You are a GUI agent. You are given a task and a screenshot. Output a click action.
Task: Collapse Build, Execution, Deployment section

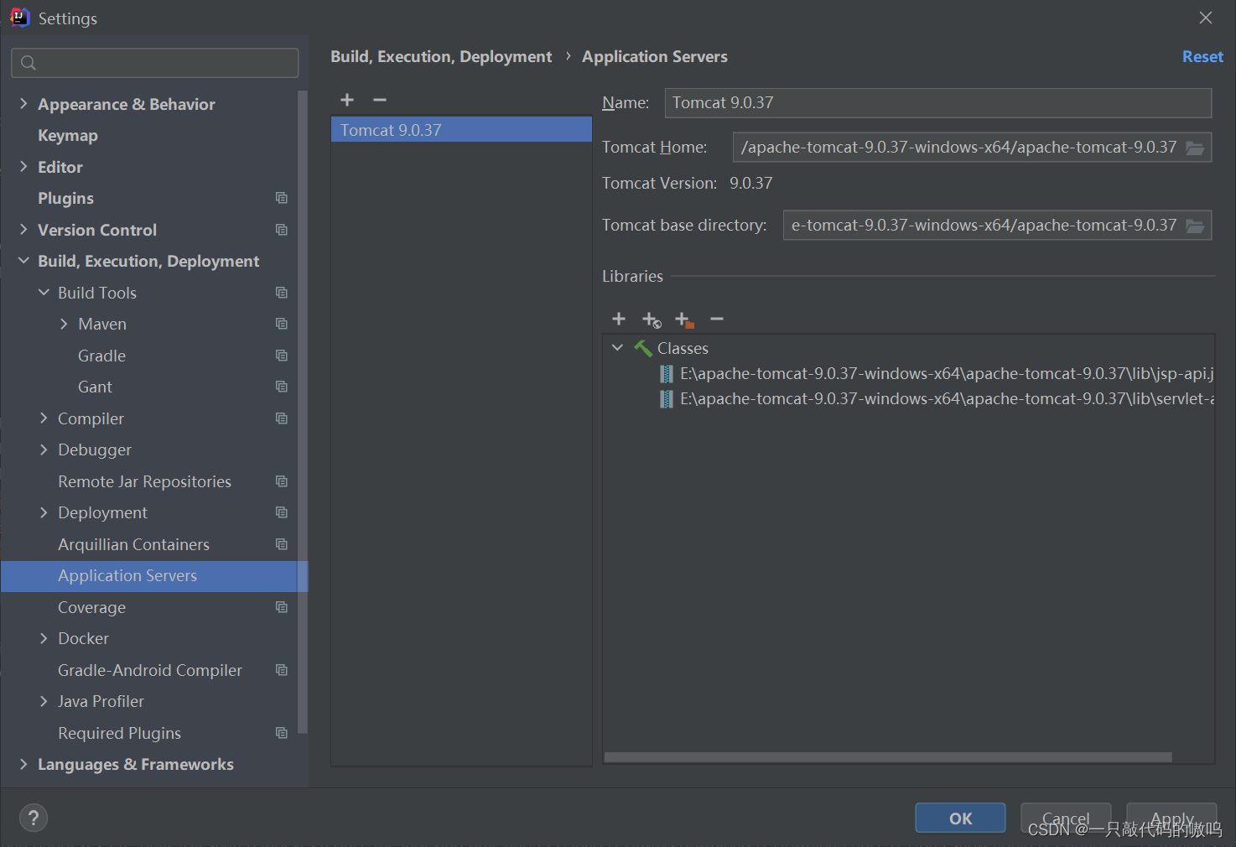(23, 261)
